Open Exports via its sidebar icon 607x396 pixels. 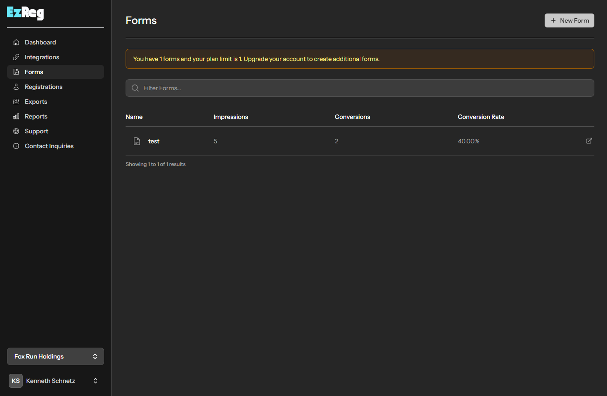click(x=16, y=101)
